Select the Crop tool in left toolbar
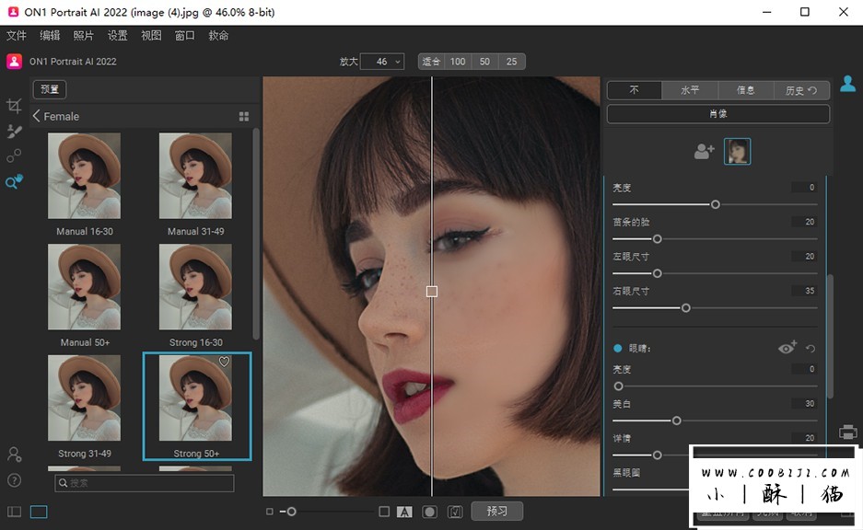 [14, 106]
